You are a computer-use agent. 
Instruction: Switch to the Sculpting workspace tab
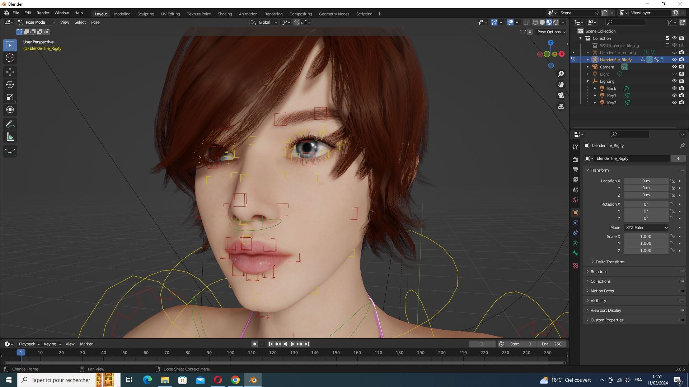pos(145,14)
